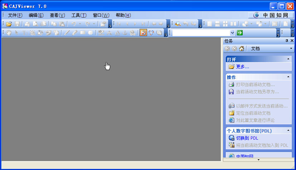Click the first page navigation icon
The height and width of the screenshot is (170, 296).
(119, 24)
